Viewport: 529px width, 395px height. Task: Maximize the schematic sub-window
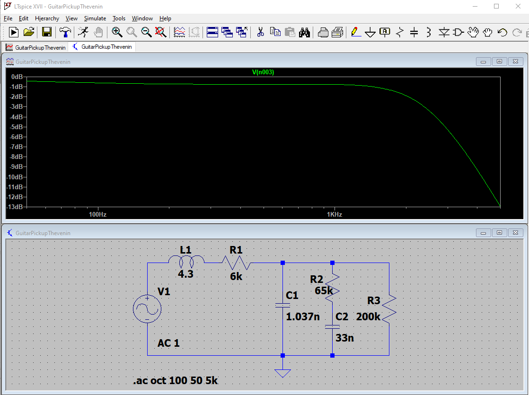499,232
